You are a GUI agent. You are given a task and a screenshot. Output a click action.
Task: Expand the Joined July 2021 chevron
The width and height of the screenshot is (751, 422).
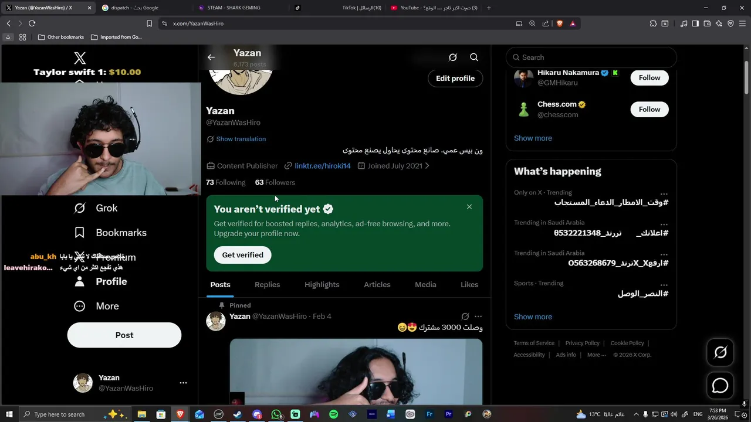tap(427, 166)
